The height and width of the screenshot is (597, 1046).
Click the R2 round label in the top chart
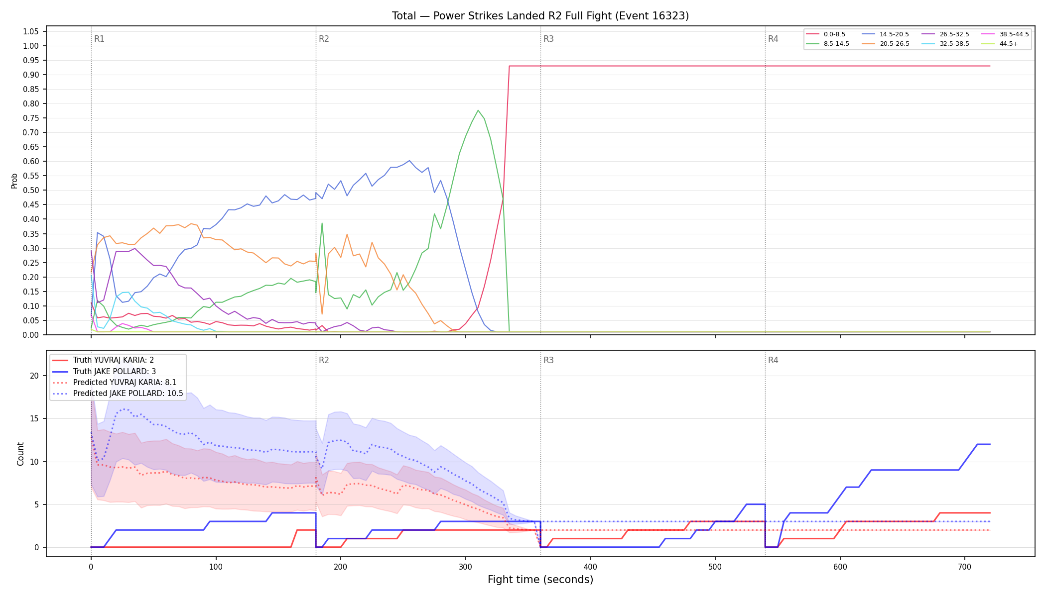pos(324,39)
